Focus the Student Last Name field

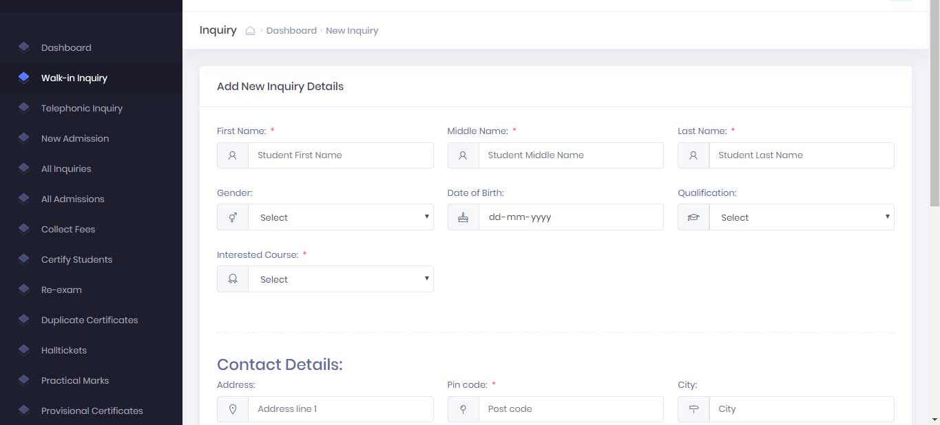pyautogui.click(x=802, y=155)
